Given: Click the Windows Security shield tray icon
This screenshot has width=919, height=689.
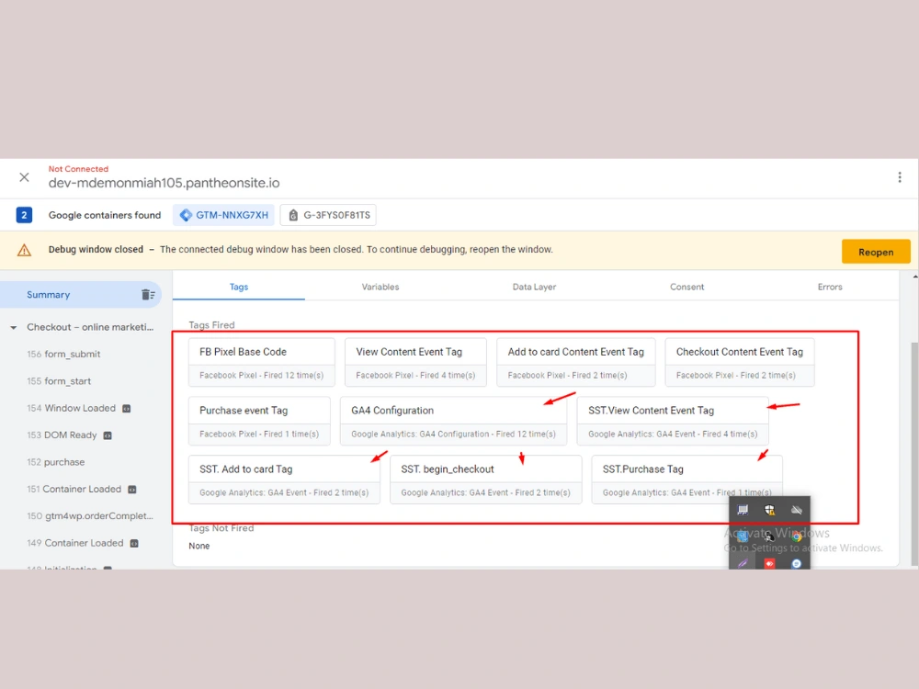Looking at the screenshot, I should (769, 510).
